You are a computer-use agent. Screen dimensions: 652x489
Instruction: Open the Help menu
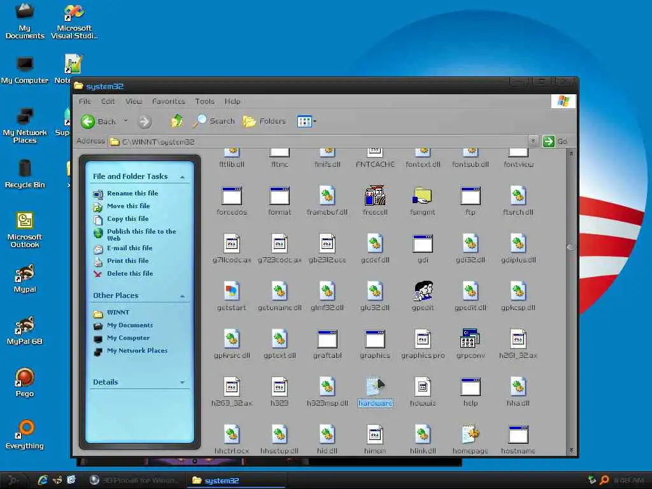pos(232,101)
